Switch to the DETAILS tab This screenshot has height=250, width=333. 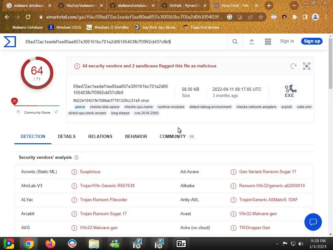(67, 136)
